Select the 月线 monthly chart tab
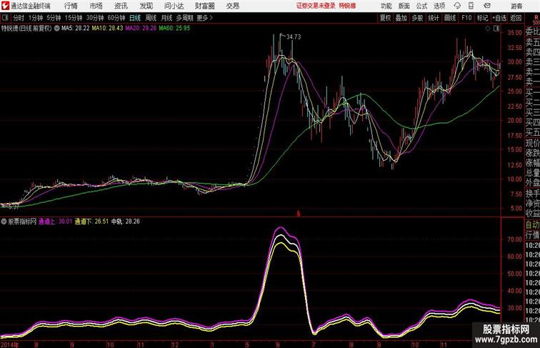Viewport: 540px width, 348px height. [166, 18]
